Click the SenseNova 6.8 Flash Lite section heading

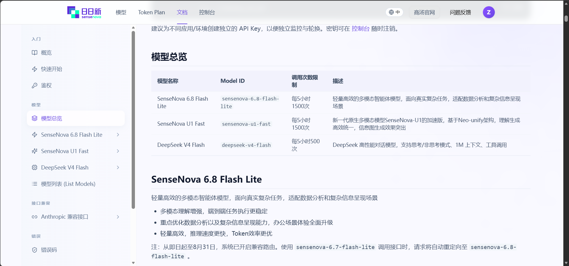(206, 179)
